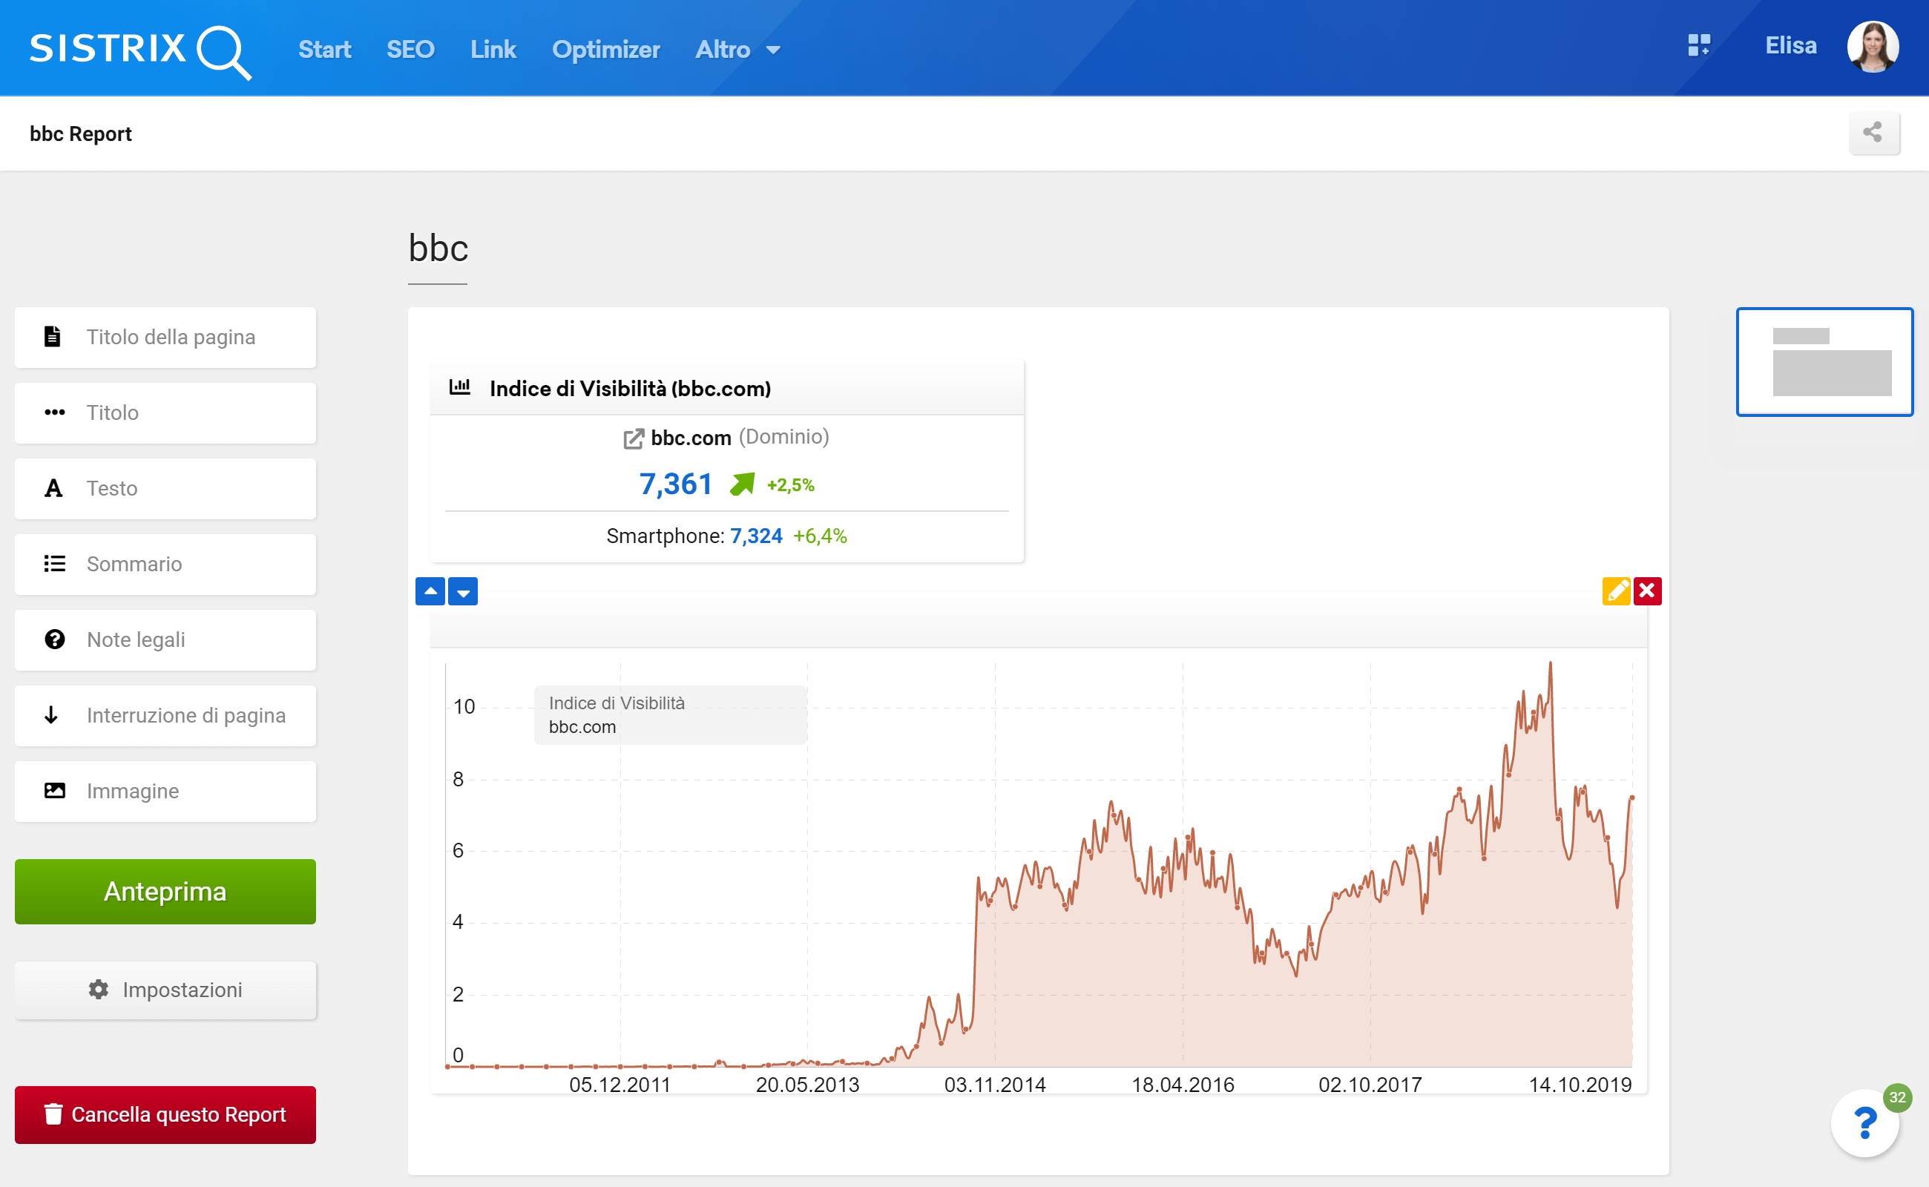Image resolution: width=1929 pixels, height=1187 pixels.
Task: Click the green Anteprima button
Action: [165, 891]
